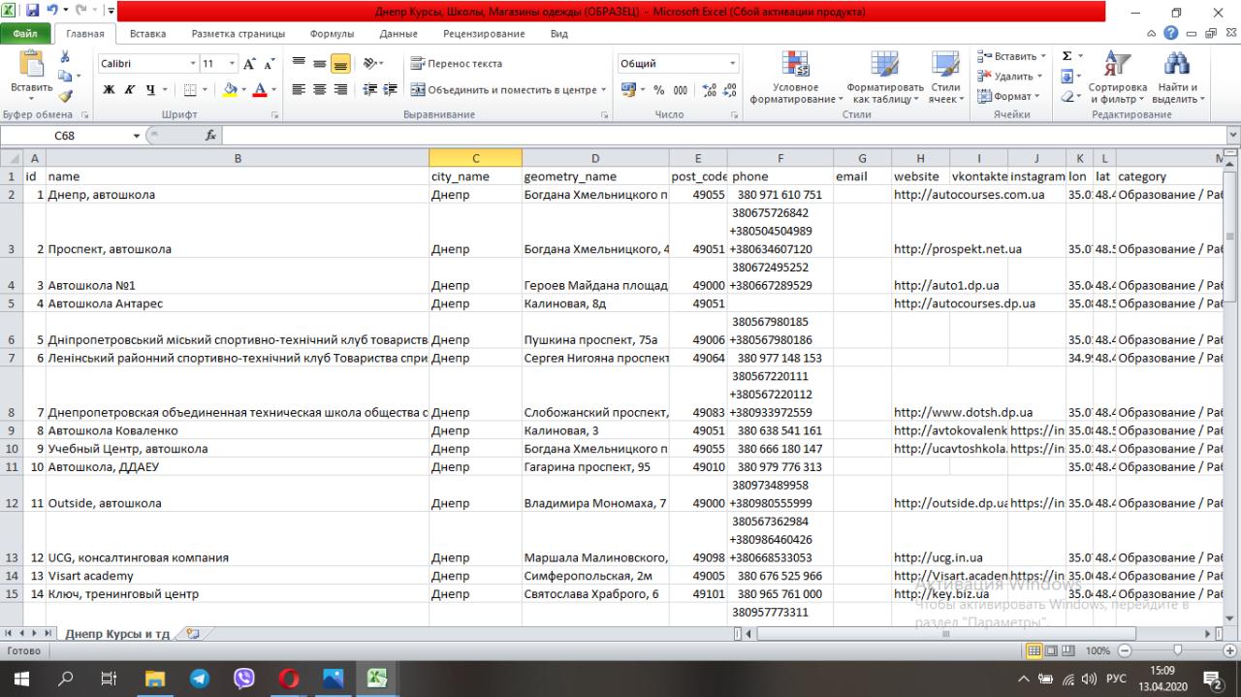The image size is (1241, 697).
Task: Click the Paste (Вставить) clipboard icon
Action: click(31, 66)
